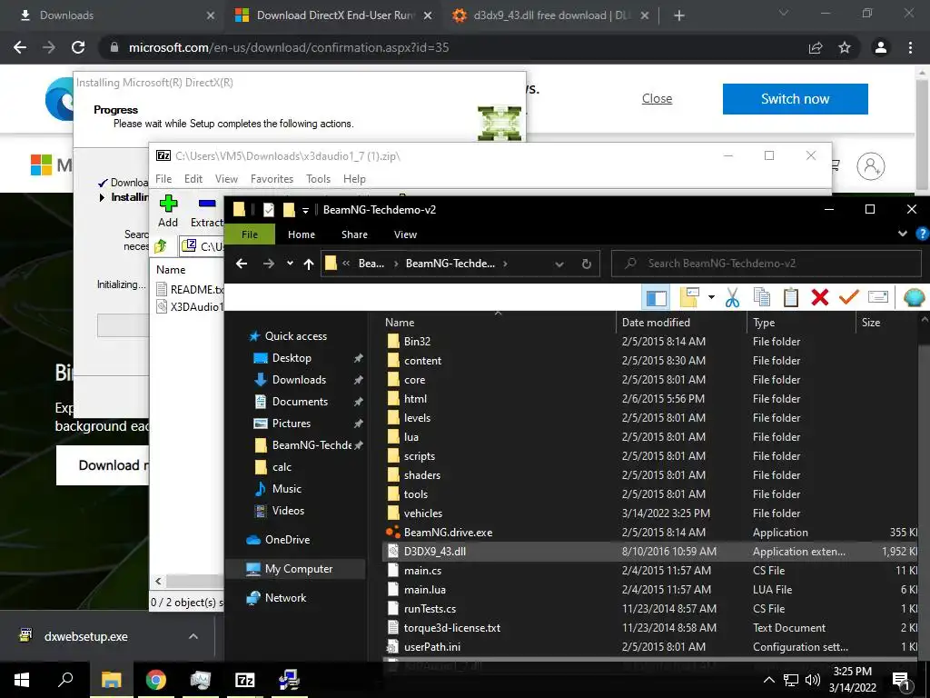The height and width of the screenshot is (698, 930).
Task: Go up one folder level
Action: tap(309, 264)
